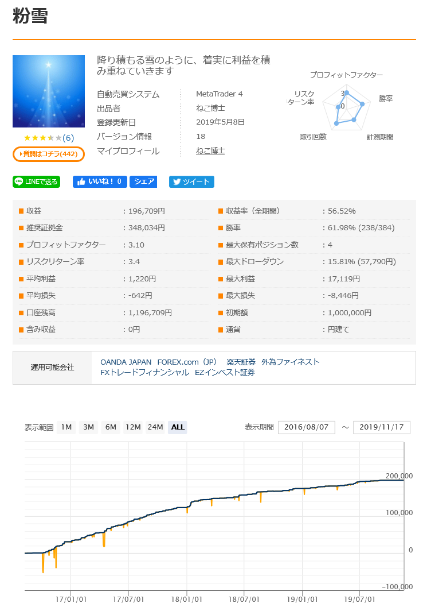This screenshot has width=423, height=607.
Task: Click the 運用可能会社 label cell
Action: pos(52,368)
